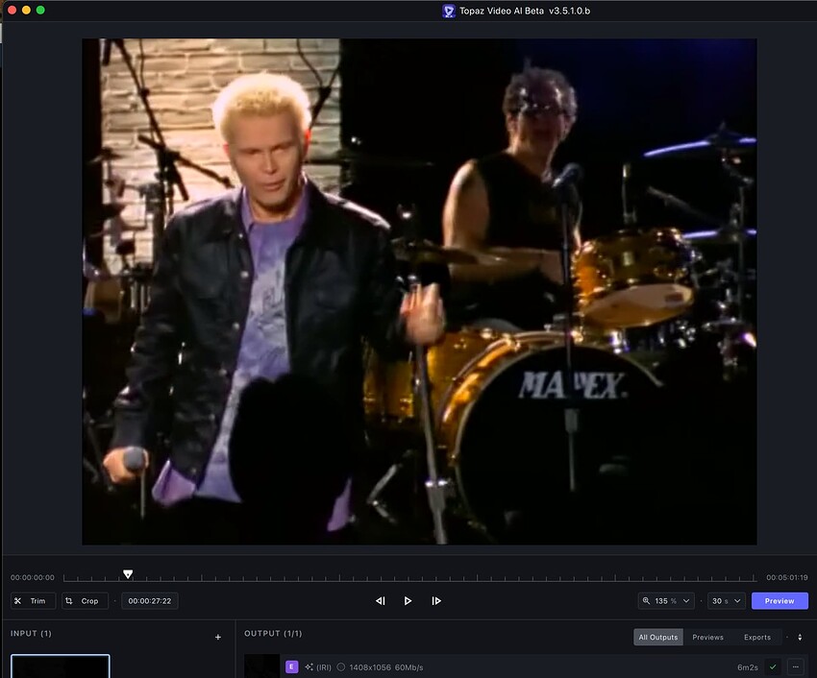Open the output row three-dot menu
Viewport: 817px width, 678px height.
(x=795, y=666)
